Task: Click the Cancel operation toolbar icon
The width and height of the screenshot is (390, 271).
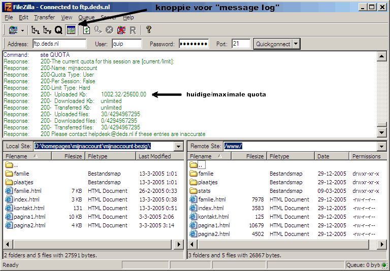Action: tap(110, 30)
